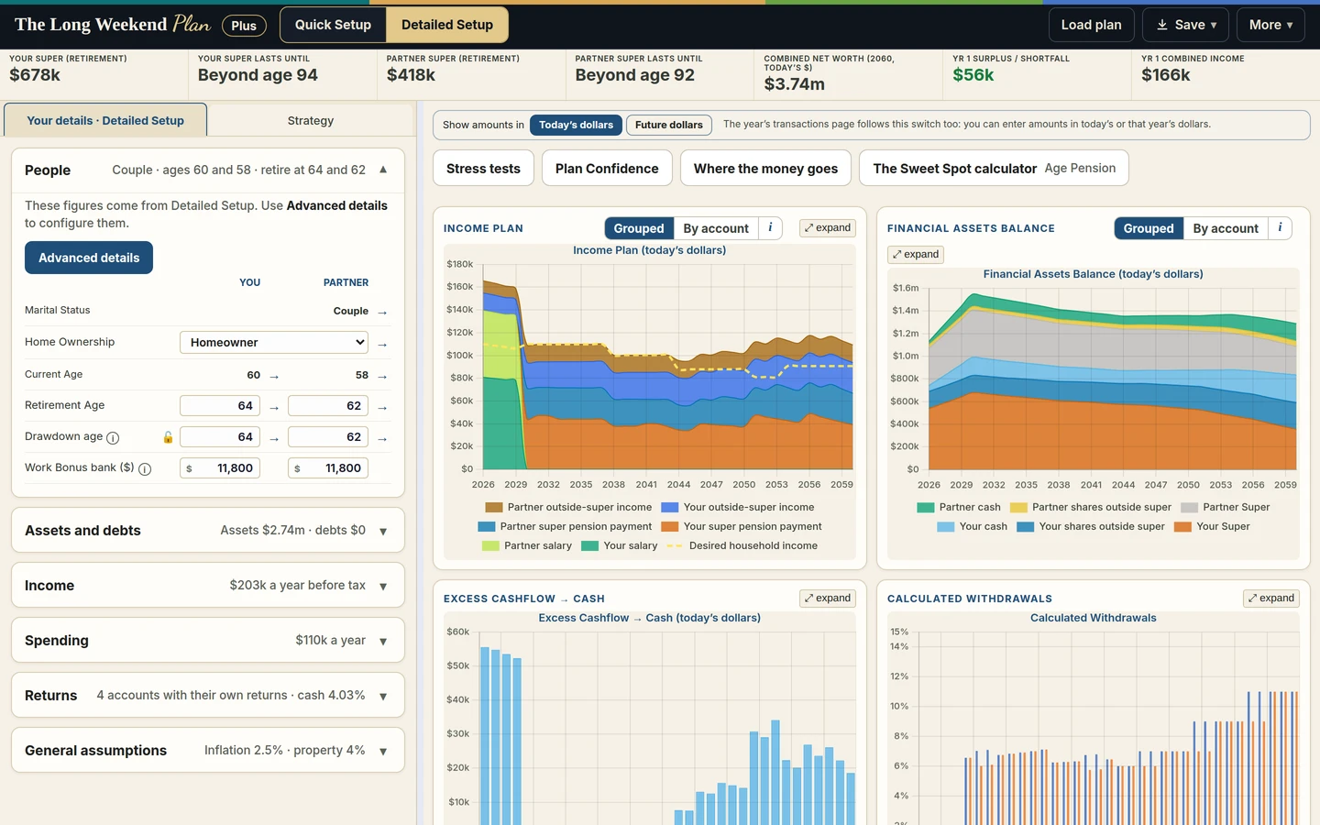
Task: Click the info icon beside Work Bonus bank
Action: coord(145,469)
